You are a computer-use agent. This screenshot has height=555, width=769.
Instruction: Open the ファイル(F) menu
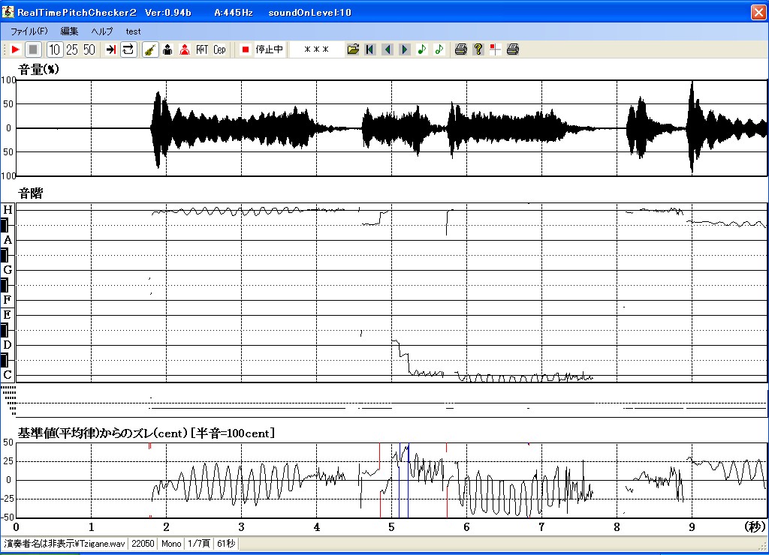tap(29, 31)
